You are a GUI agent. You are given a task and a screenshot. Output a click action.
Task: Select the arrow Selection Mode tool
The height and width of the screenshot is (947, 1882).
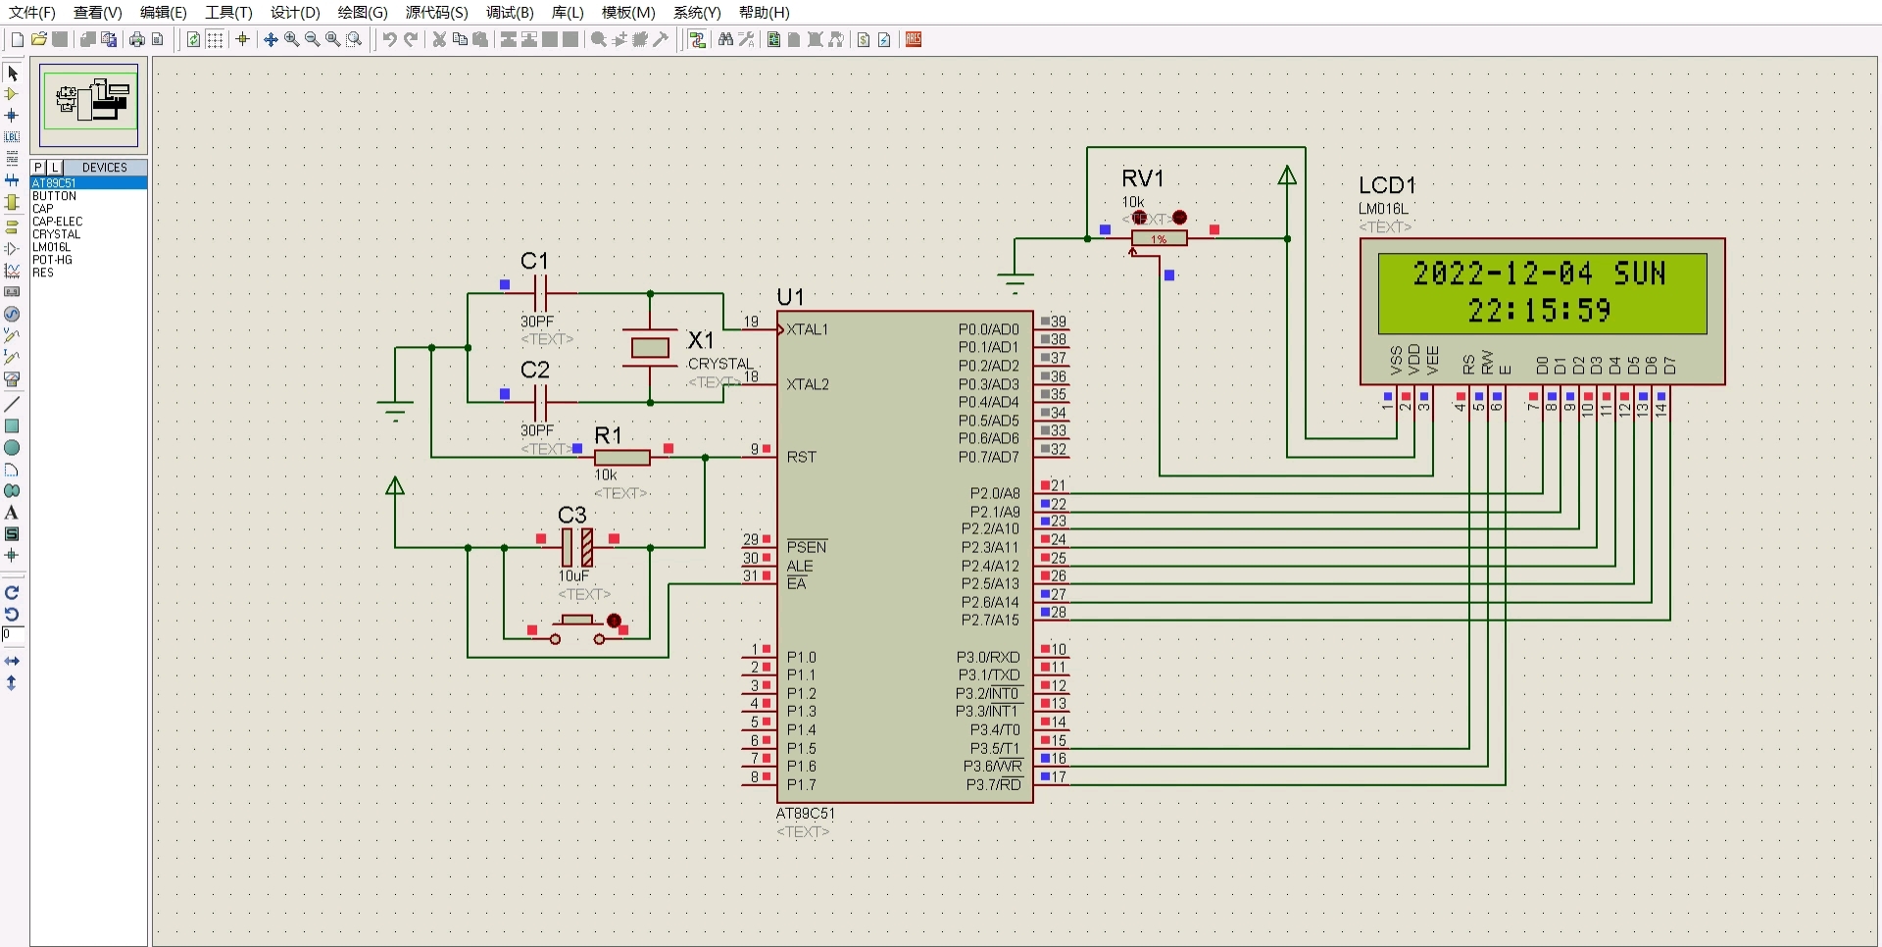point(13,74)
